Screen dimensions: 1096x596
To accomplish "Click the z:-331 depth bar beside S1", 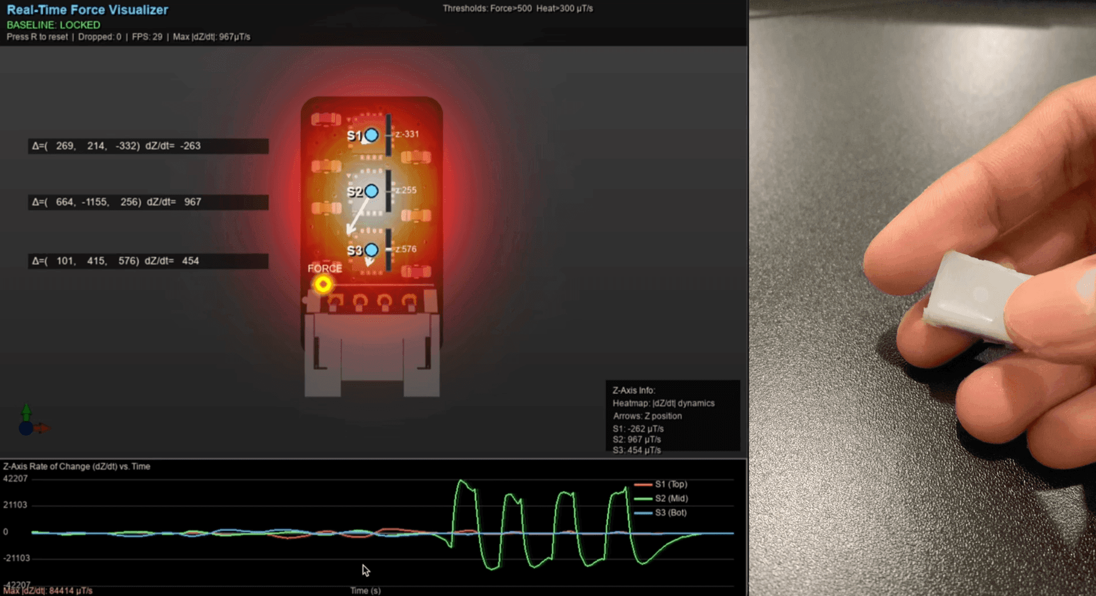I will pos(390,134).
